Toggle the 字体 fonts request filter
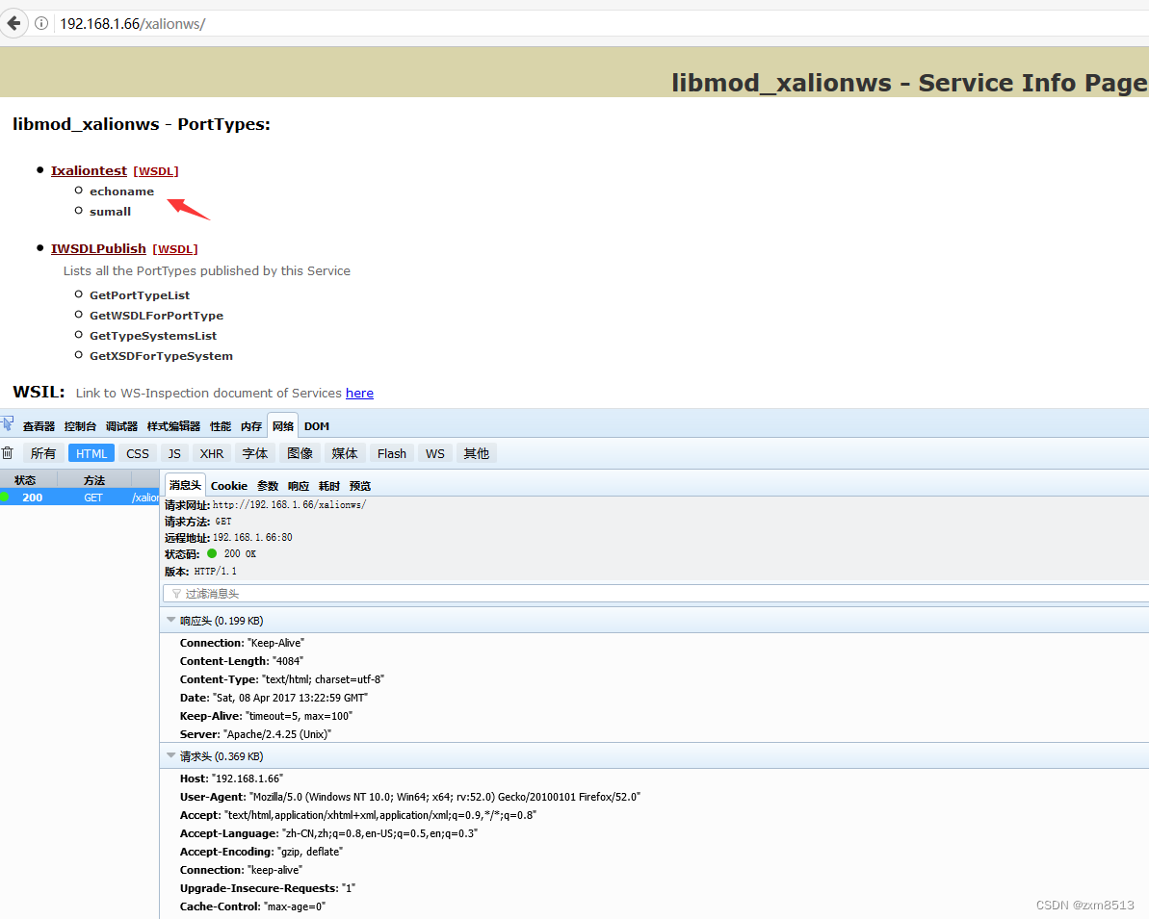 (x=255, y=453)
